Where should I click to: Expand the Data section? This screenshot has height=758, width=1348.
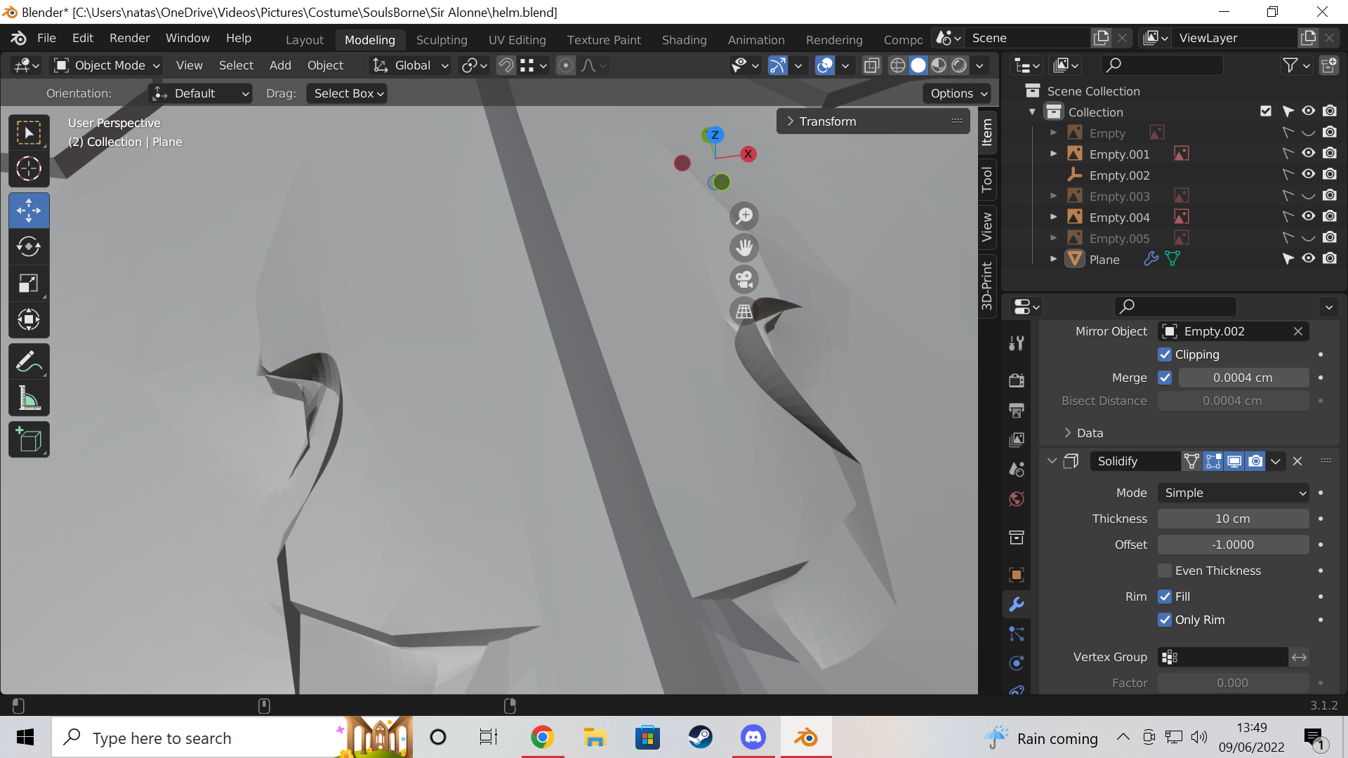pos(1090,433)
